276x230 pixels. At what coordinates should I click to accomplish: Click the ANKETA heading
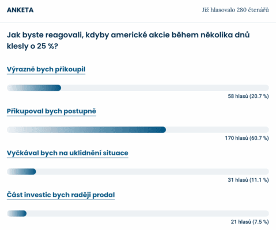(20, 10)
